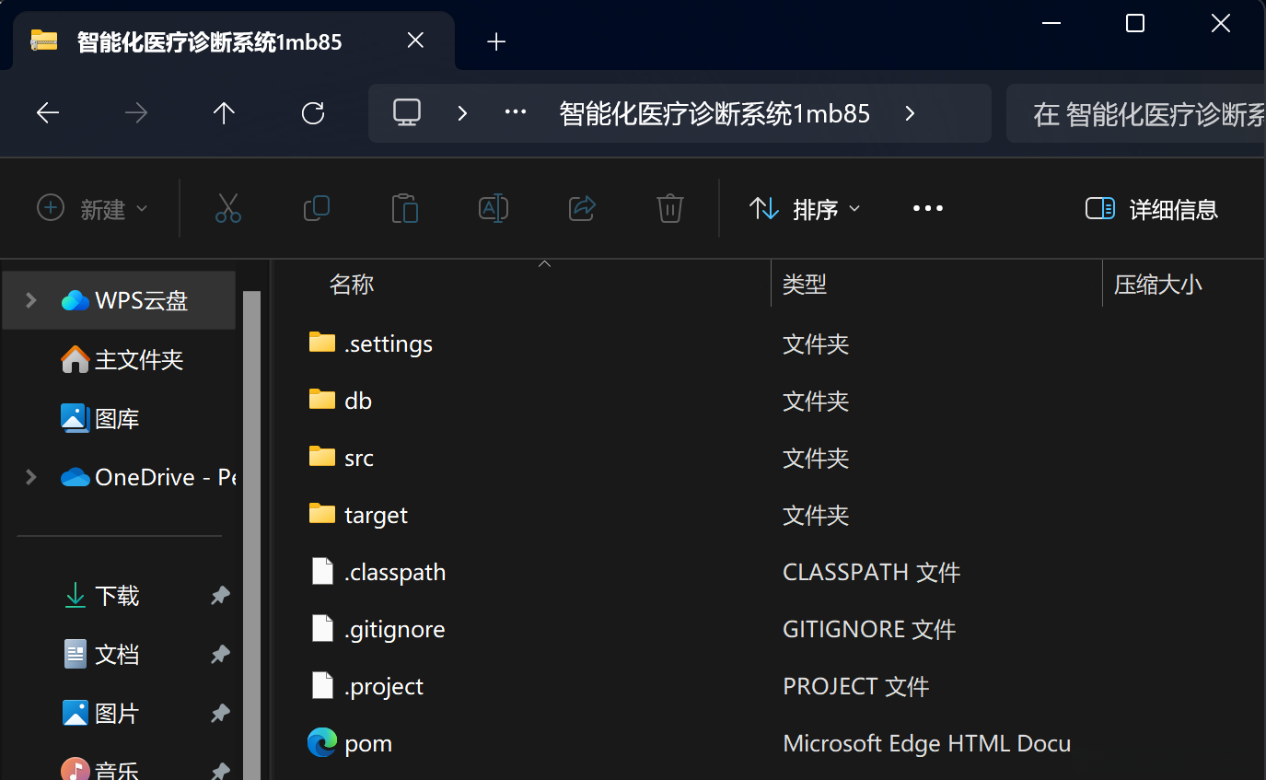Open a new tab with plus button
1266x780 pixels.
pyautogui.click(x=496, y=41)
